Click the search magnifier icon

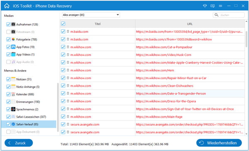tap(216, 15)
